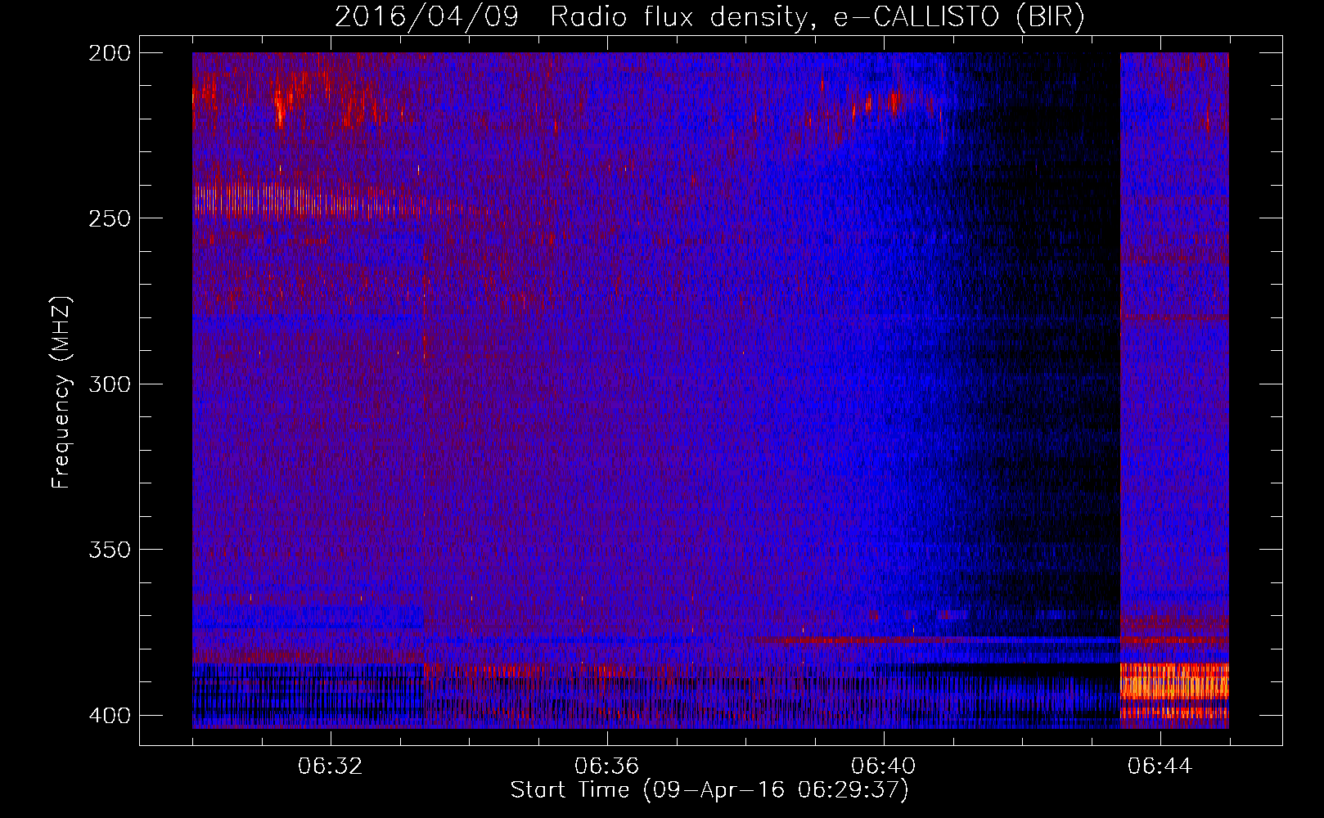This screenshot has height=818, width=1324.
Task: Click the 06:32 time tick label
Action: [x=331, y=766]
